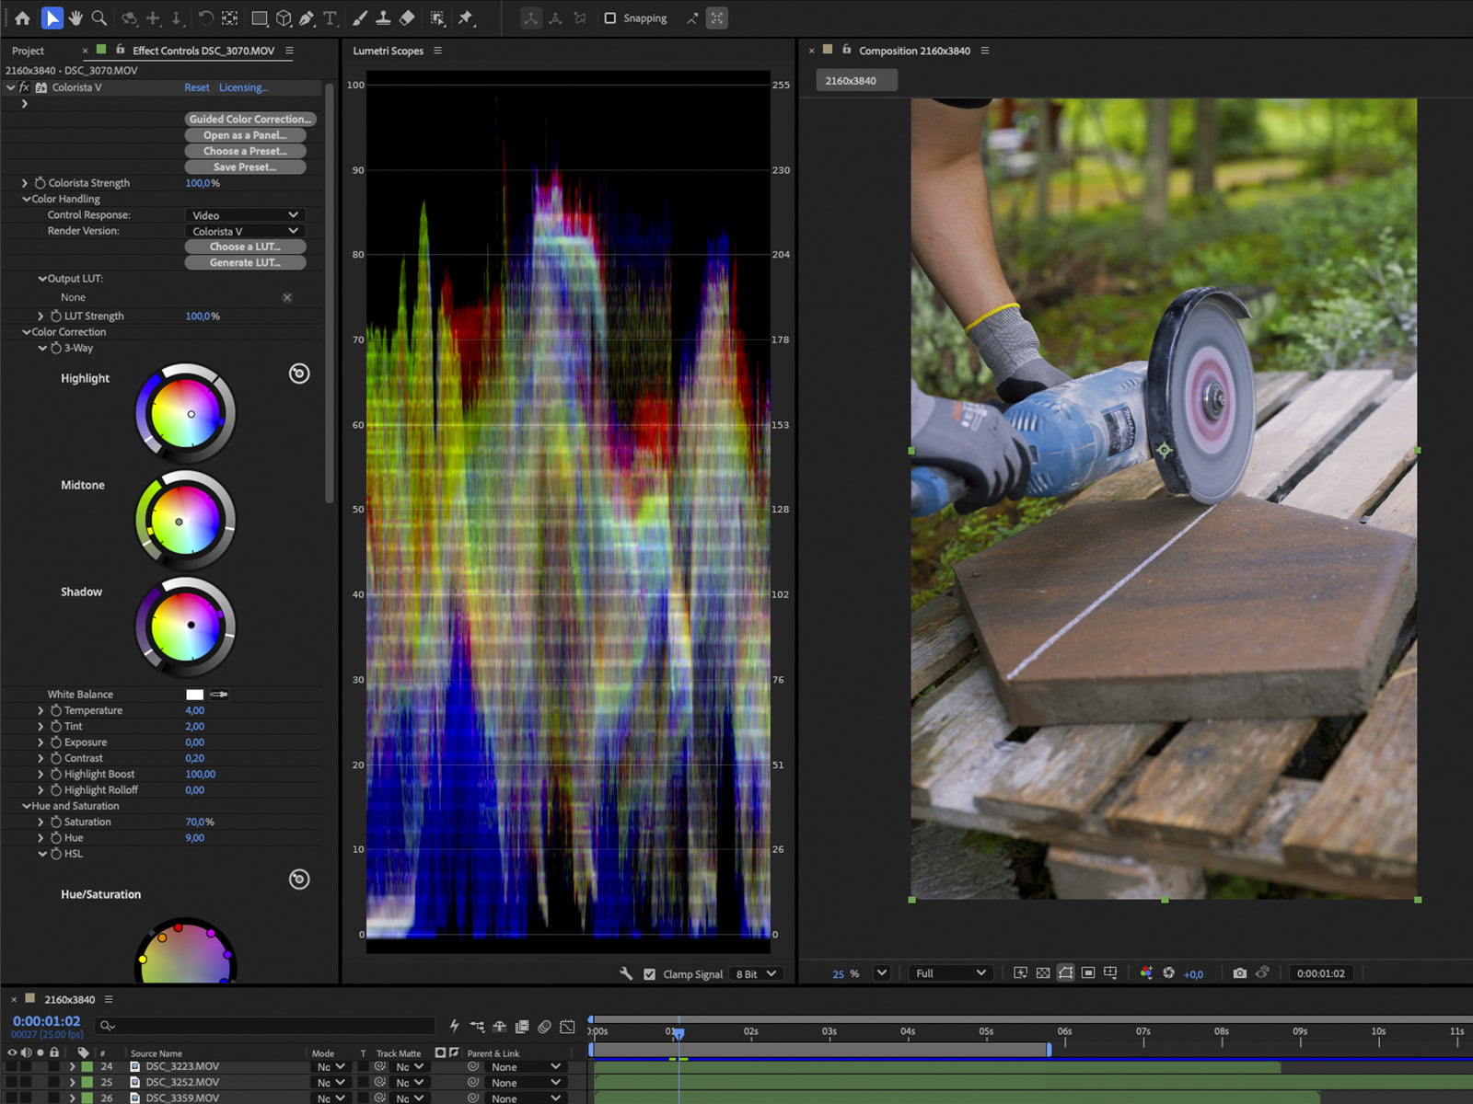The width and height of the screenshot is (1473, 1104).
Task: Click the timeline search field
Action: (265, 1026)
